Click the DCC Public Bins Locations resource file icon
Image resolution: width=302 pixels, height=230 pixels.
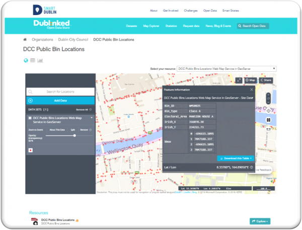35,221
